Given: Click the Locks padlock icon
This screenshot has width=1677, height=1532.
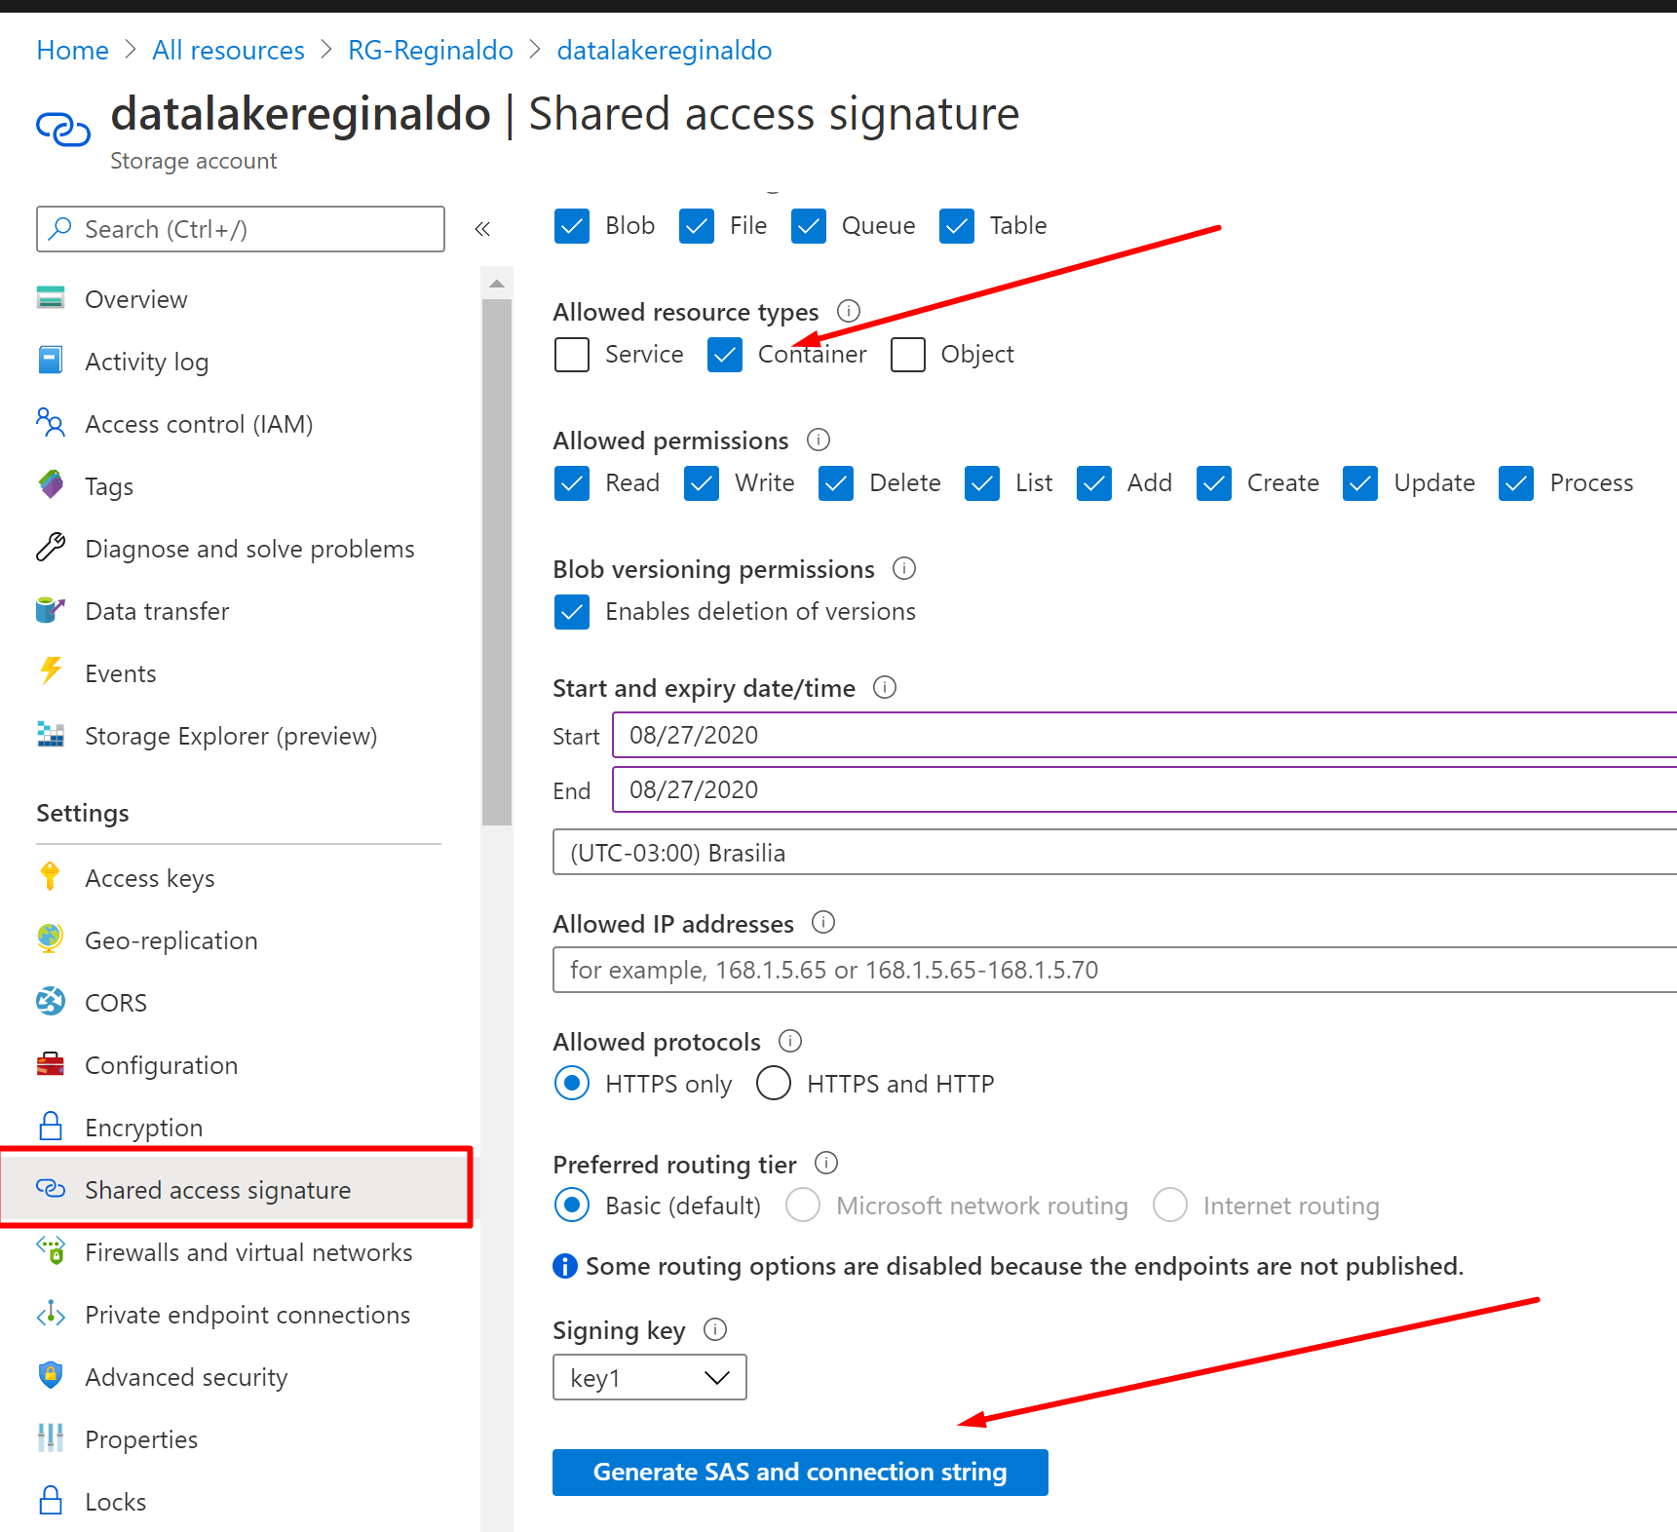Looking at the screenshot, I should pyautogui.click(x=51, y=1500).
